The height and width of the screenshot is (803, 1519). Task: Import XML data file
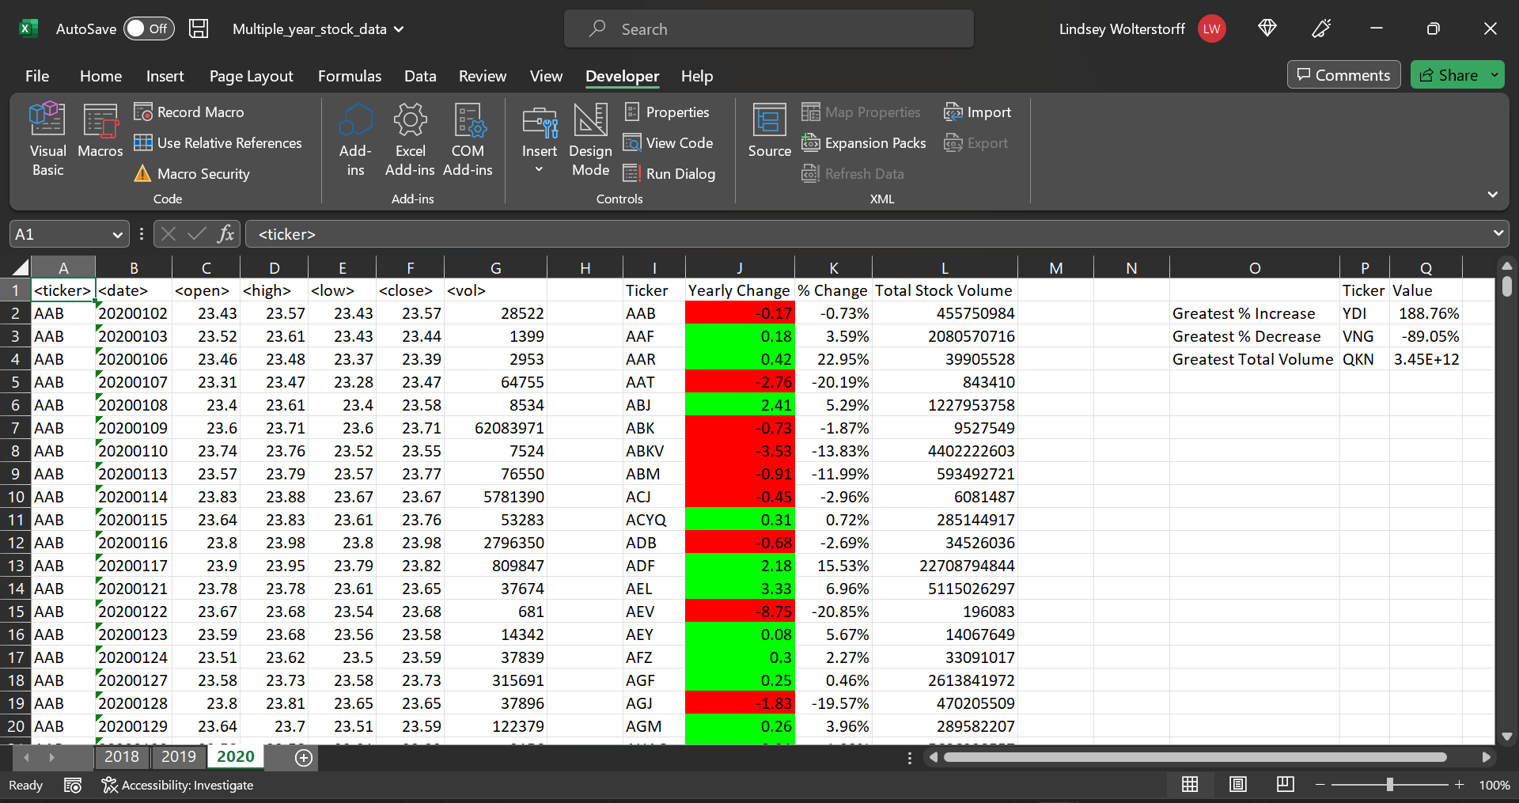click(x=977, y=112)
